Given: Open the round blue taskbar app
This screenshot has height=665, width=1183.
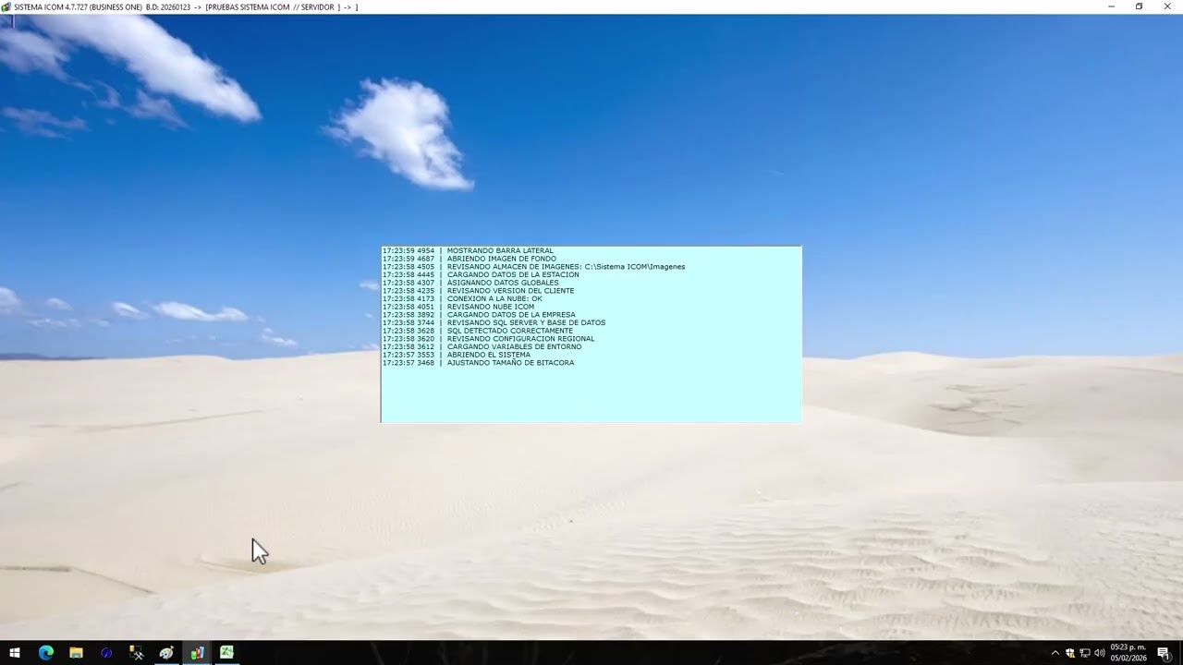Looking at the screenshot, I should [106, 653].
